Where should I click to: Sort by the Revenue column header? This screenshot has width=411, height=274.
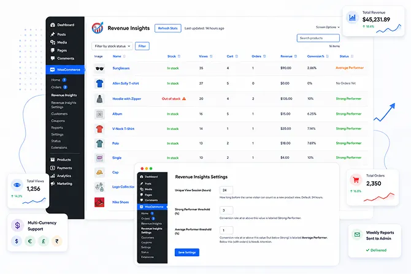tap(288, 56)
